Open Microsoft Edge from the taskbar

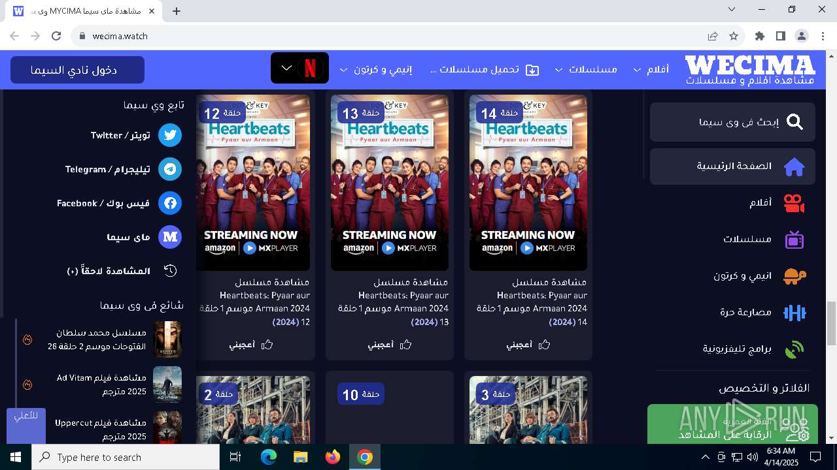click(269, 457)
